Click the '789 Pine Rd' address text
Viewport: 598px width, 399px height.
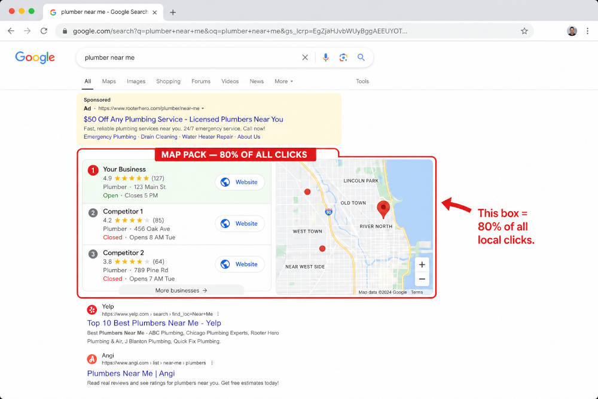151,270
